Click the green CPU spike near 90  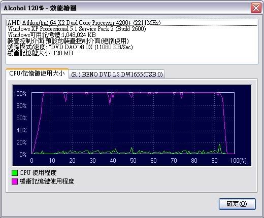click(220, 149)
